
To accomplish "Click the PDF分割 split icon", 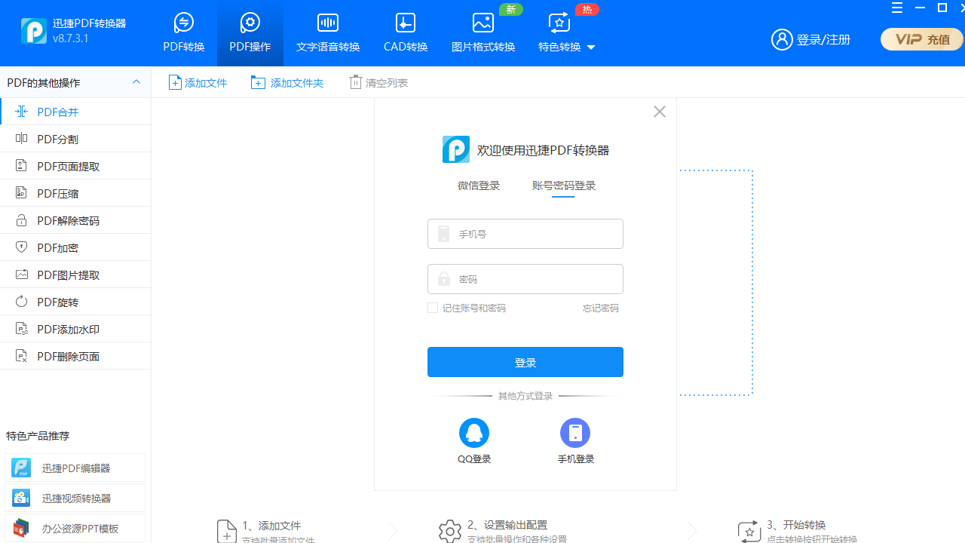I will (x=22, y=139).
